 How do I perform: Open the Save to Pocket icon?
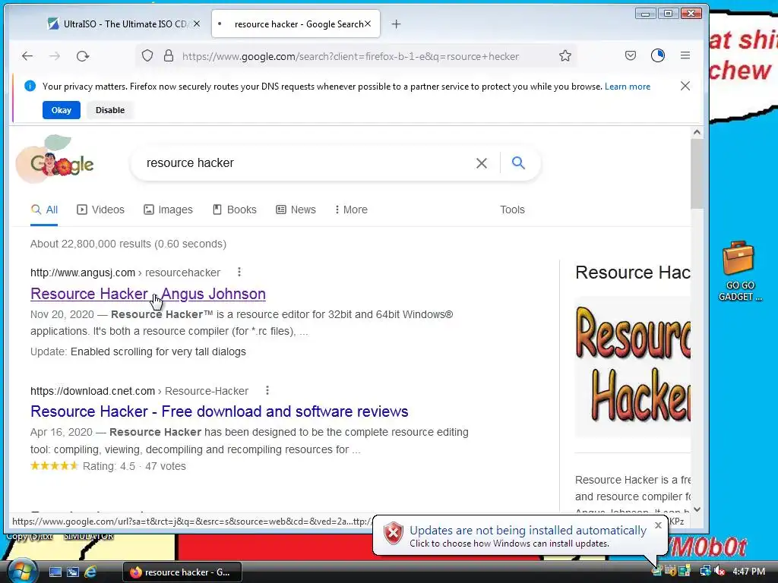(630, 55)
